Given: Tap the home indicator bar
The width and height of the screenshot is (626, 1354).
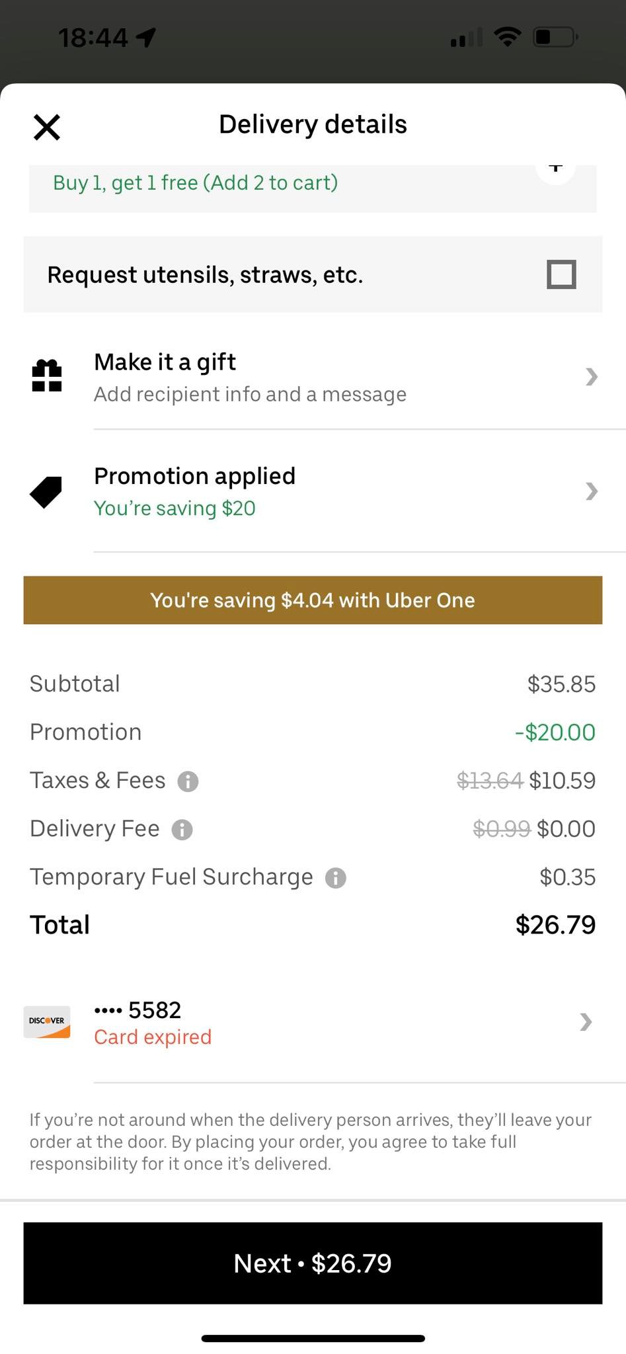Looking at the screenshot, I should click(313, 1339).
